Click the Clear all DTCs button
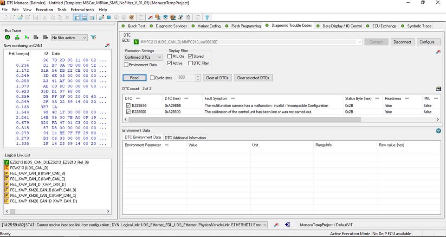Screen dimensions: 446x237 [217, 78]
